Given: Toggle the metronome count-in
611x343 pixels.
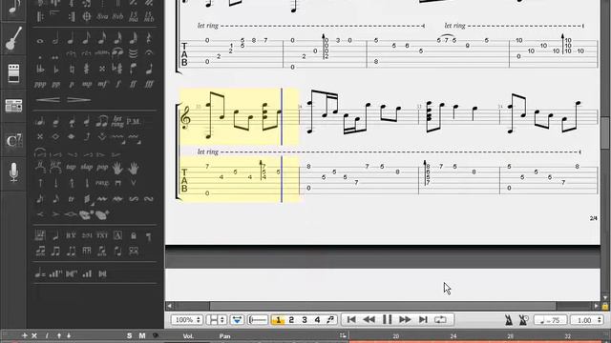Looking at the screenshot, I should 523,320.
